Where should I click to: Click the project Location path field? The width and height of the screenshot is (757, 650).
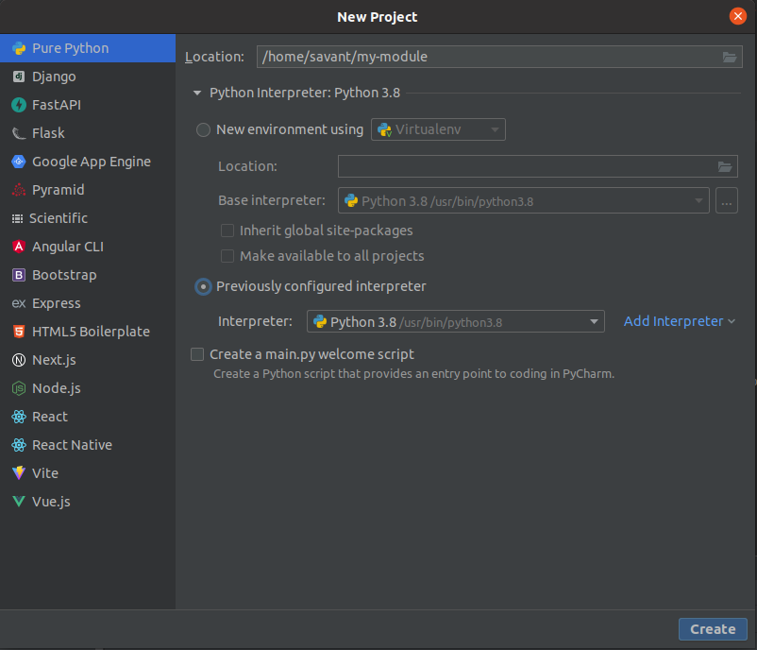(486, 57)
